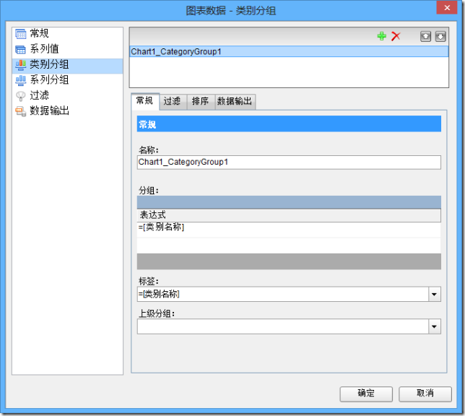Screen dimensions: 465x416
Task: Open 系列分组 in the left navigation list
Action: tap(67, 80)
